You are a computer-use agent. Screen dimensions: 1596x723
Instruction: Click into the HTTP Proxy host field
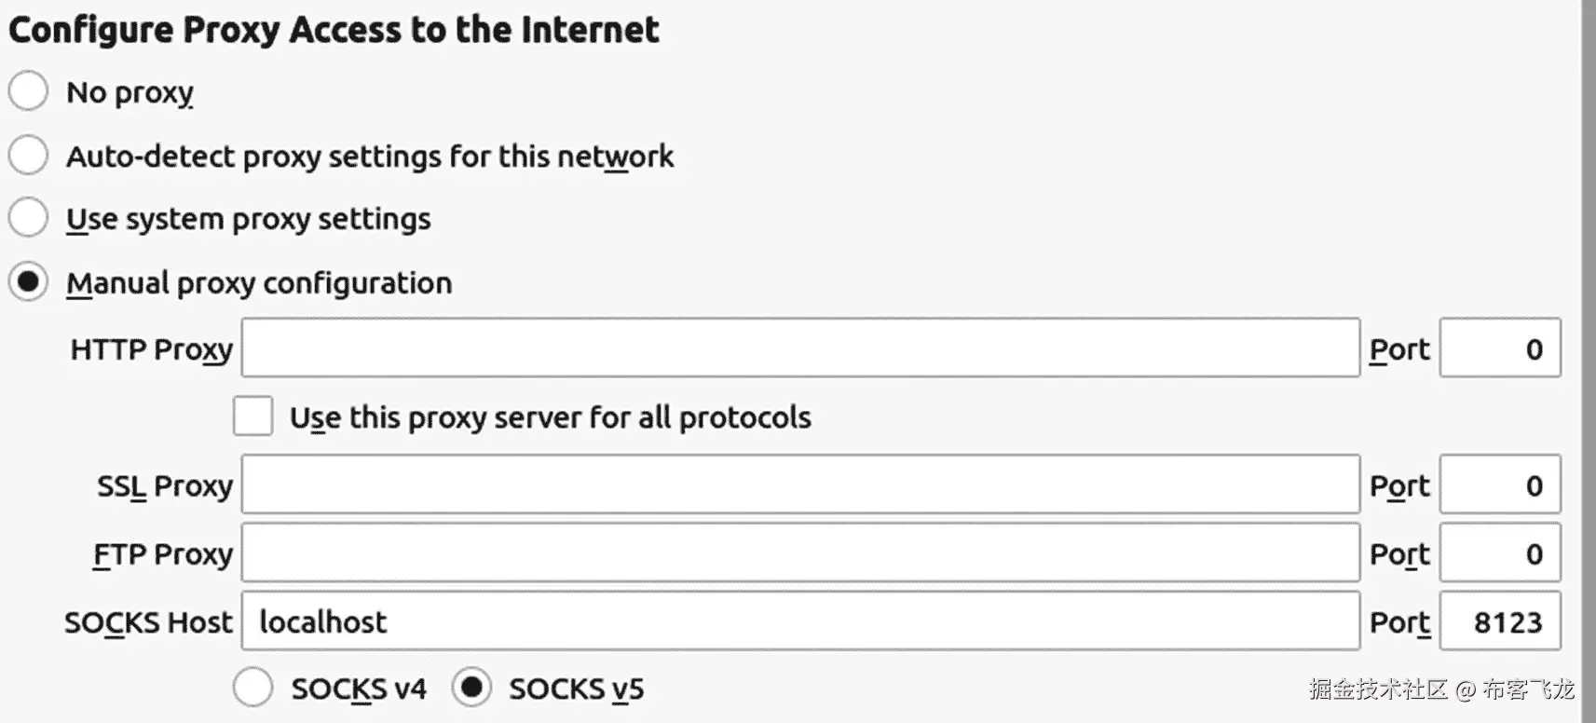point(799,348)
